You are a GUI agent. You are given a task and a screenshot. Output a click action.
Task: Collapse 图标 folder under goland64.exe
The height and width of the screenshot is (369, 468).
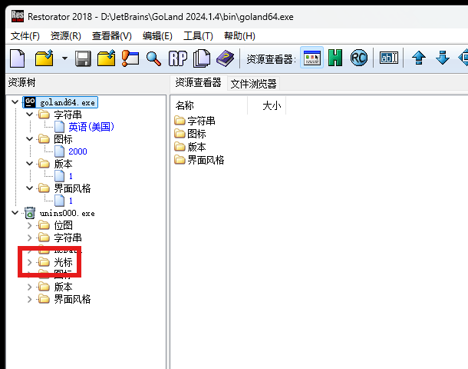pos(30,139)
